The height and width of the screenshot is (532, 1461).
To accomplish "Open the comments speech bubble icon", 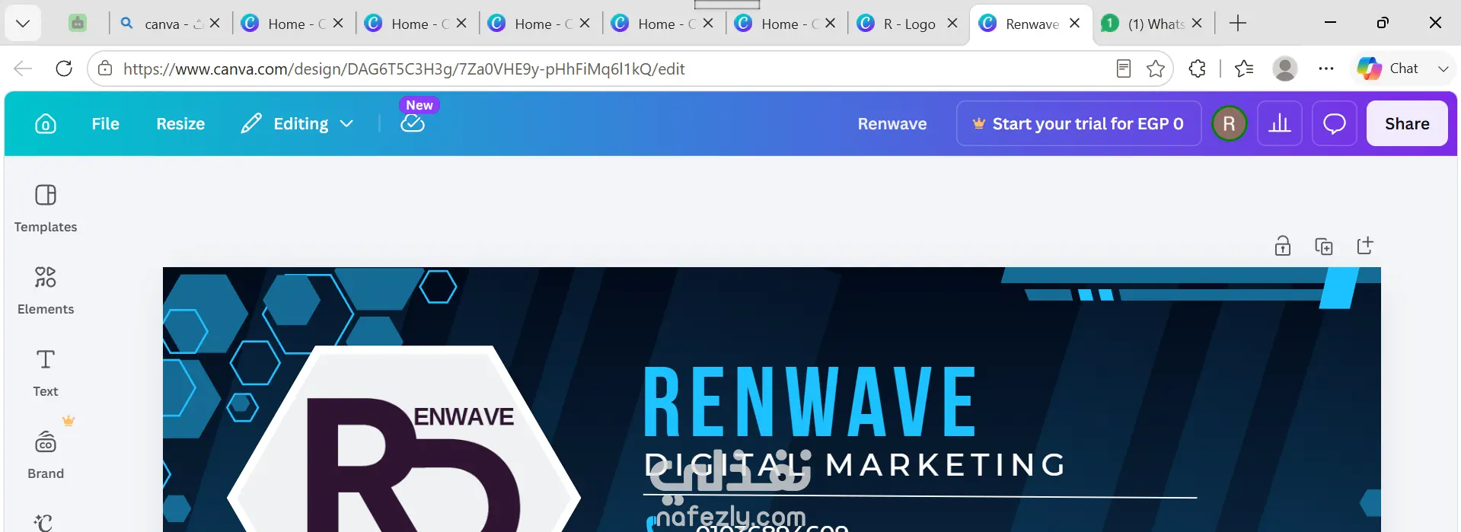I will coord(1335,123).
